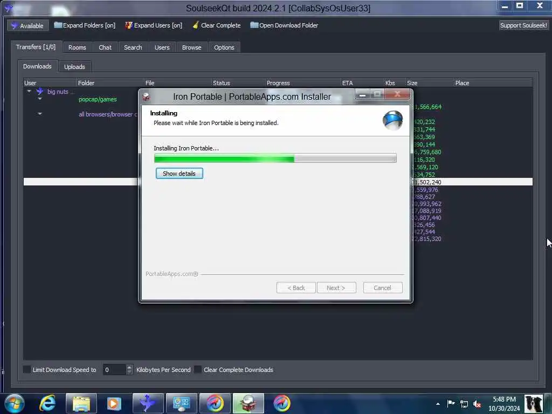Switch to the Transfers tab
Image resolution: width=552 pixels, height=414 pixels.
click(x=36, y=47)
